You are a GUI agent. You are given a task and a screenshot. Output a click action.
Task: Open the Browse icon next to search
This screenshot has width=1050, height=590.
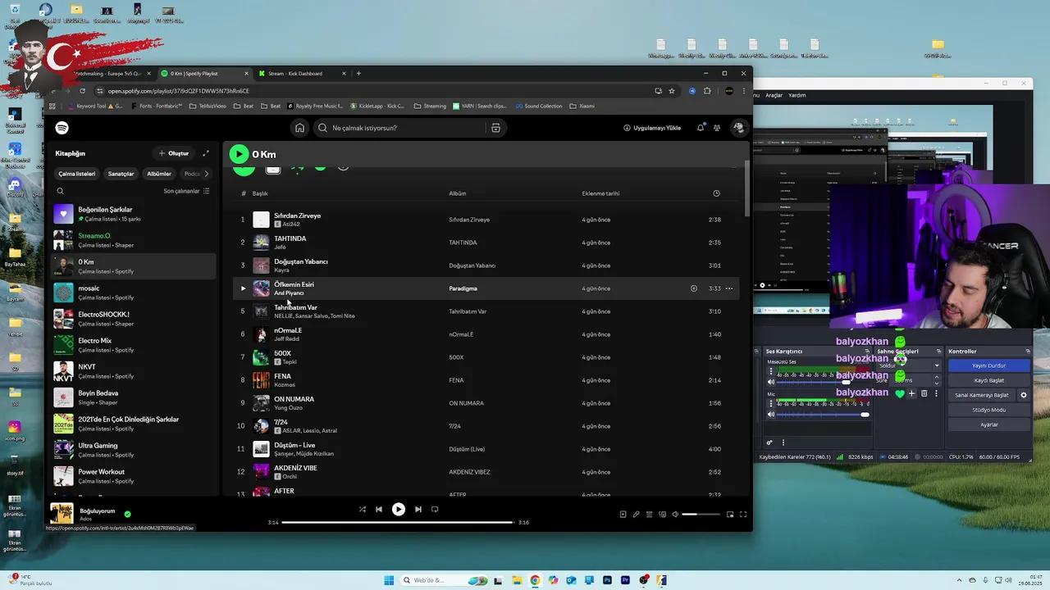point(495,128)
